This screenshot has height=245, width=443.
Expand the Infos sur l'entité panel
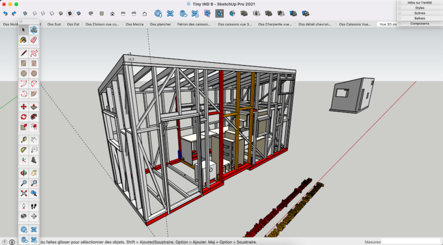point(419,2)
